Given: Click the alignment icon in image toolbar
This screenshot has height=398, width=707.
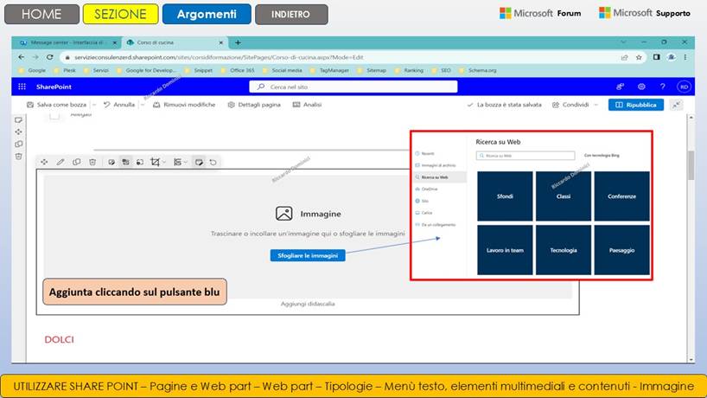Looking at the screenshot, I should click(178, 162).
